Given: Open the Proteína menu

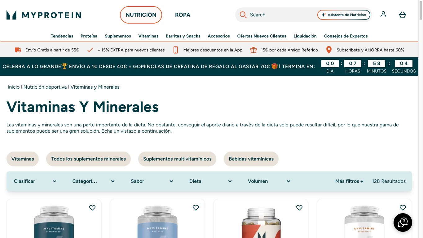Looking at the screenshot, I should 89,36.
